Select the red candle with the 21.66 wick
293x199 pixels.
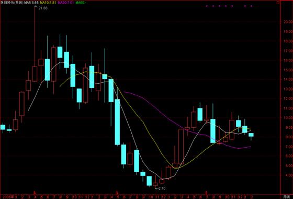tap(35, 74)
